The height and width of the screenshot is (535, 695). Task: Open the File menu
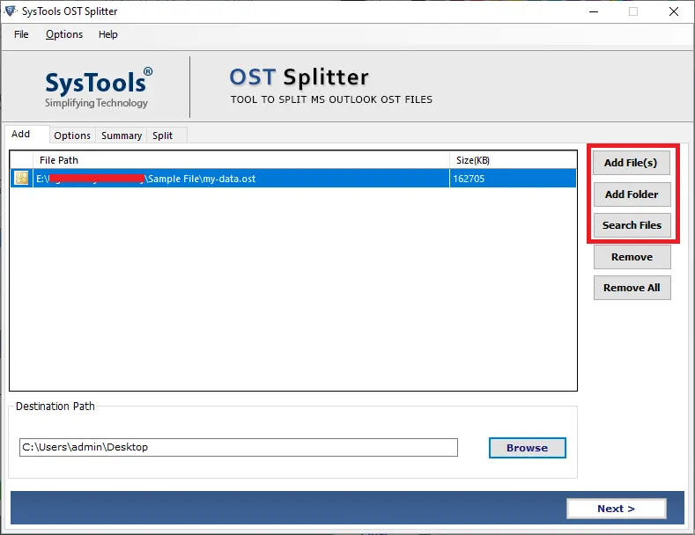(x=21, y=34)
